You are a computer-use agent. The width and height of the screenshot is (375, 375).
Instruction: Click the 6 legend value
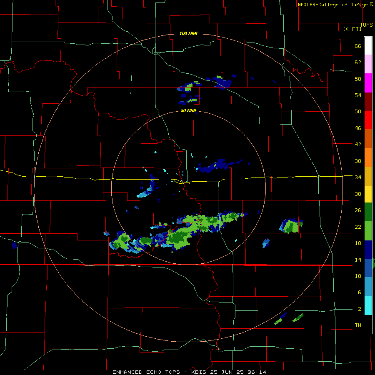359,292
